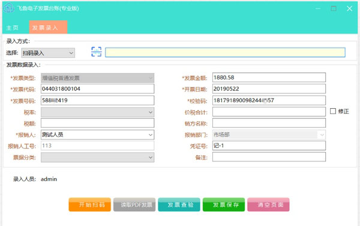Enable the 修正 checkbox
360x226 pixels.
(x=332, y=111)
